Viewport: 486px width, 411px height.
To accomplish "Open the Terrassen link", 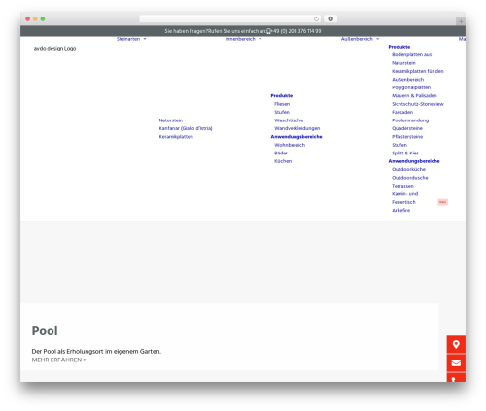I will [402, 186].
